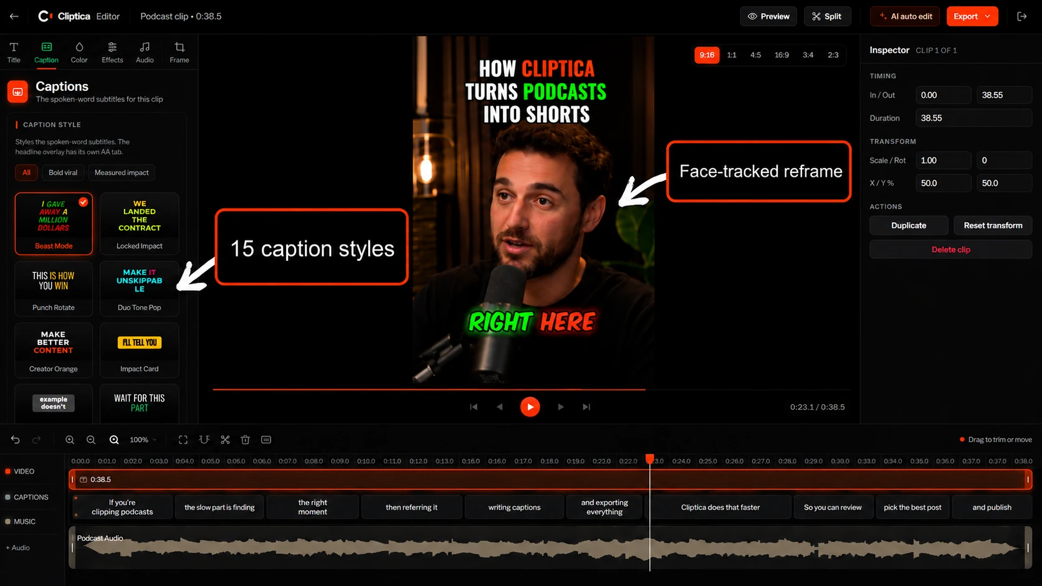Step forward one frame
Screen dimensions: 1042x586
click(x=561, y=407)
